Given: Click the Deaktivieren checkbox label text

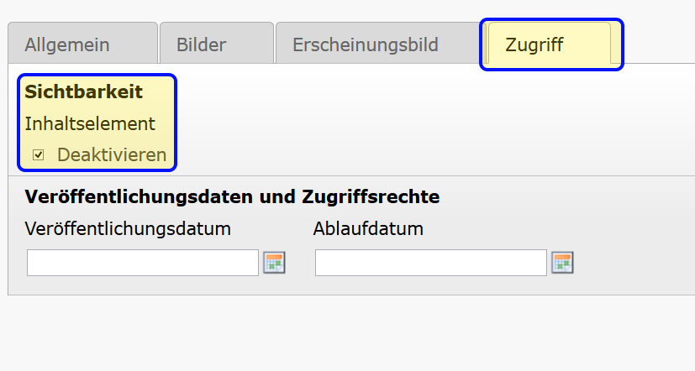Looking at the screenshot, I should tap(112, 155).
